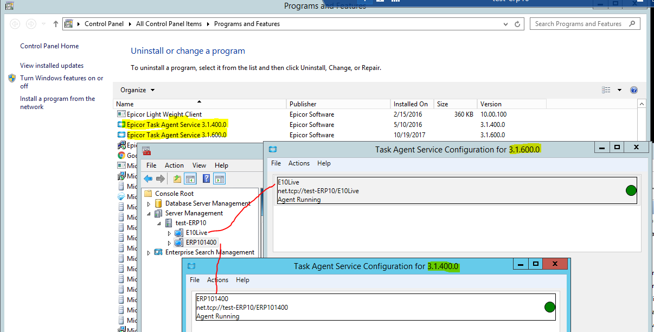
Task: Click the E10Live server icon in tree
Action: [x=179, y=233]
